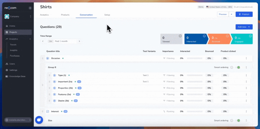
Task: Select the Properties (2b) radio icon
Action: pos(54,88)
